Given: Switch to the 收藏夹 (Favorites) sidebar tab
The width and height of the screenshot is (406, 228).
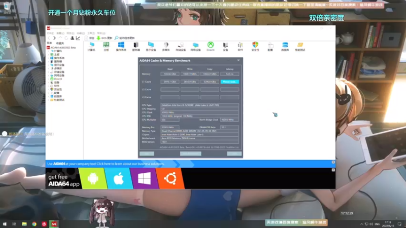Looking at the screenshot, I should coord(60,43).
